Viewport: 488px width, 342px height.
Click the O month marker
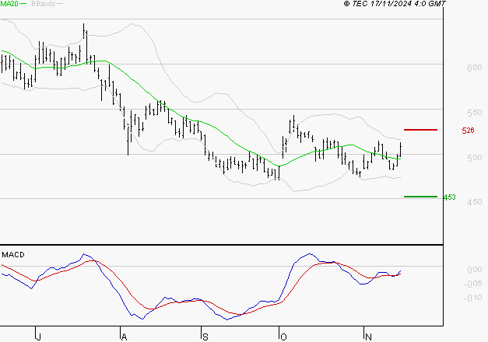[x=283, y=337]
